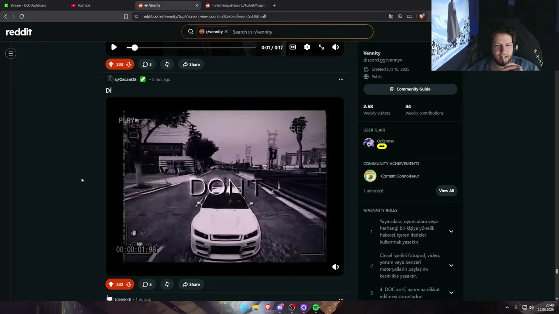Show hidden system tray icons

pyautogui.click(x=507, y=307)
